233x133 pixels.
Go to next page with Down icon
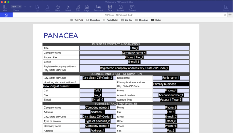(47, 8)
